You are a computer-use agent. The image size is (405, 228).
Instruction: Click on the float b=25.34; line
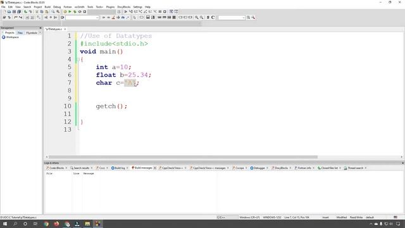pyautogui.click(x=123, y=75)
